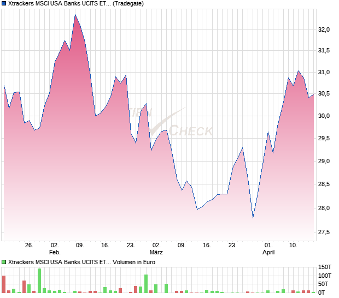Click the '29,0' price axis label
This screenshot has width=339, height=298.
click(x=324, y=161)
